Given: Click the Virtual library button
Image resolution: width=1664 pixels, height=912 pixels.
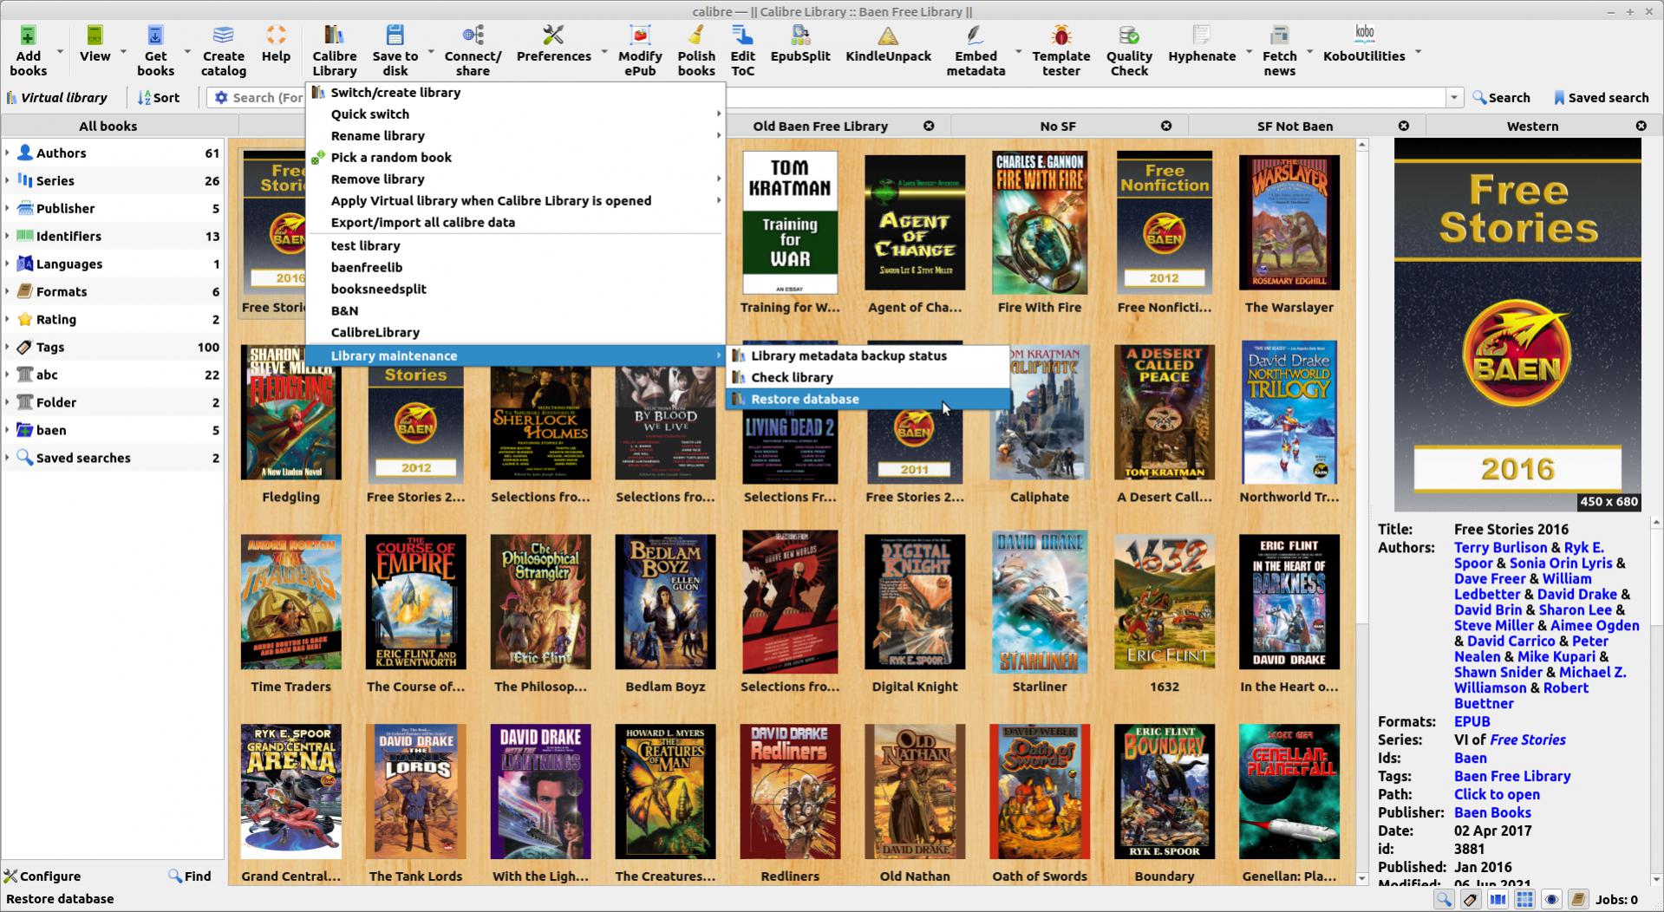Looking at the screenshot, I should point(56,98).
